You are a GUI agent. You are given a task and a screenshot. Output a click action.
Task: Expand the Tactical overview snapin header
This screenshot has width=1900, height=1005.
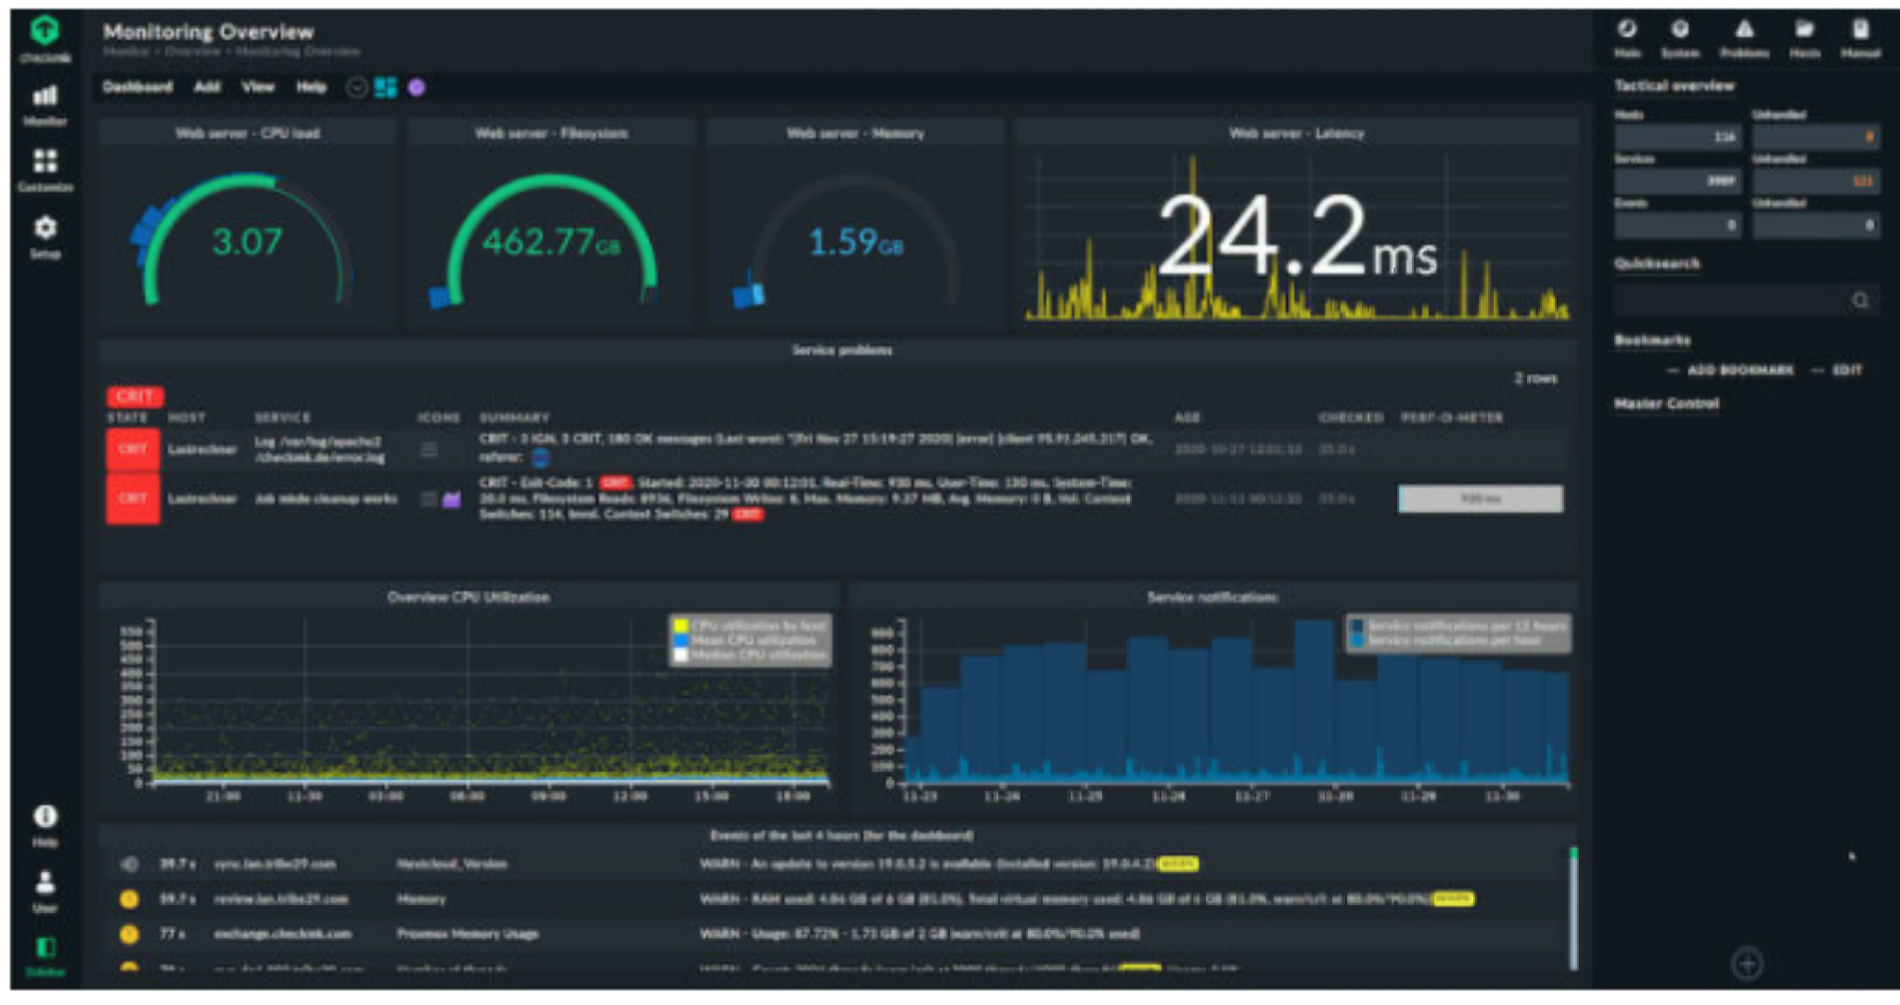coord(1674,85)
